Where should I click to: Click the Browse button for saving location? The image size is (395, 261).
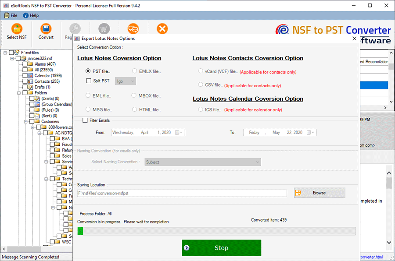[x=319, y=193]
